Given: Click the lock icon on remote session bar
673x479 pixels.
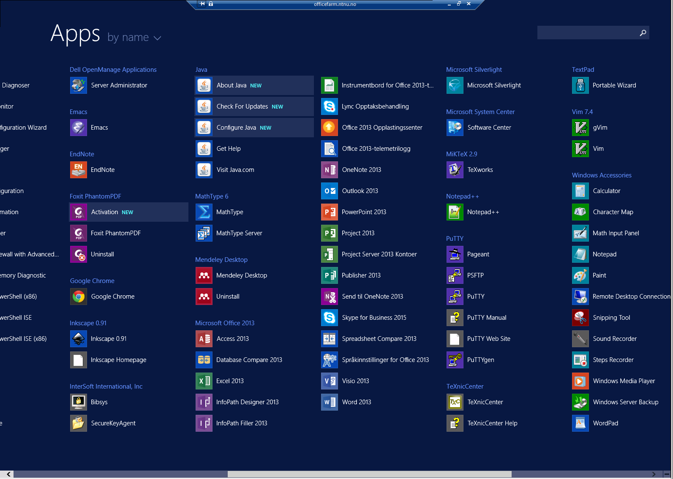Looking at the screenshot, I should point(211,4).
